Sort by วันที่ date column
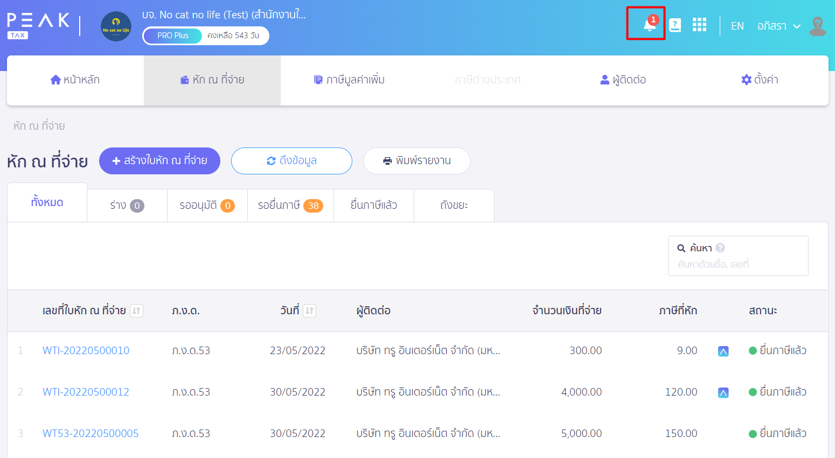This screenshot has width=835, height=458. [x=309, y=311]
